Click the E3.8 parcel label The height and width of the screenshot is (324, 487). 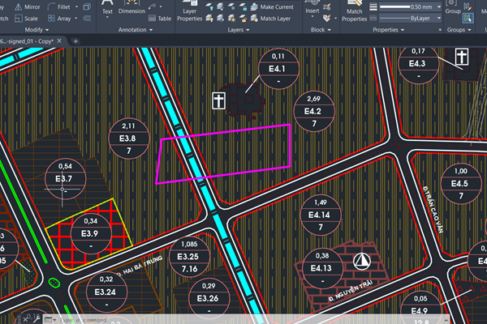tap(128, 139)
